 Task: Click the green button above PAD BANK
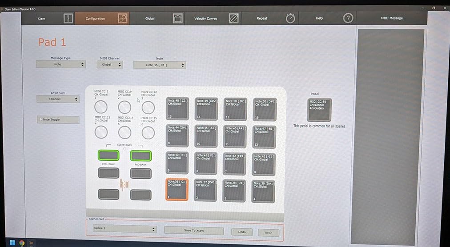pos(141,156)
